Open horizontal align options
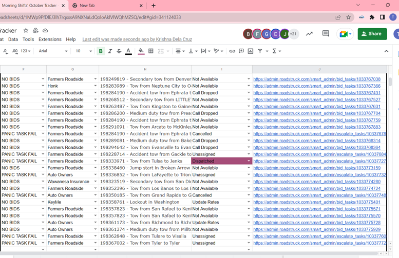This screenshot has height=258, width=399. click(x=180, y=51)
